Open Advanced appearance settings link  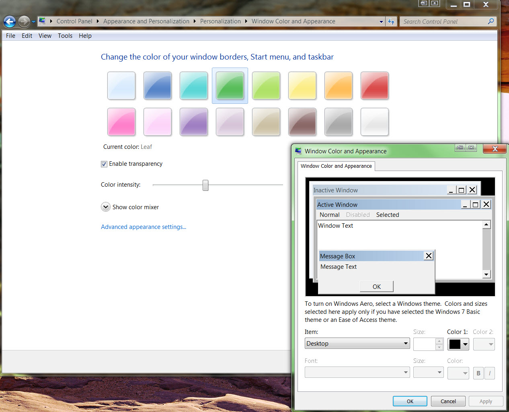click(x=144, y=227)
